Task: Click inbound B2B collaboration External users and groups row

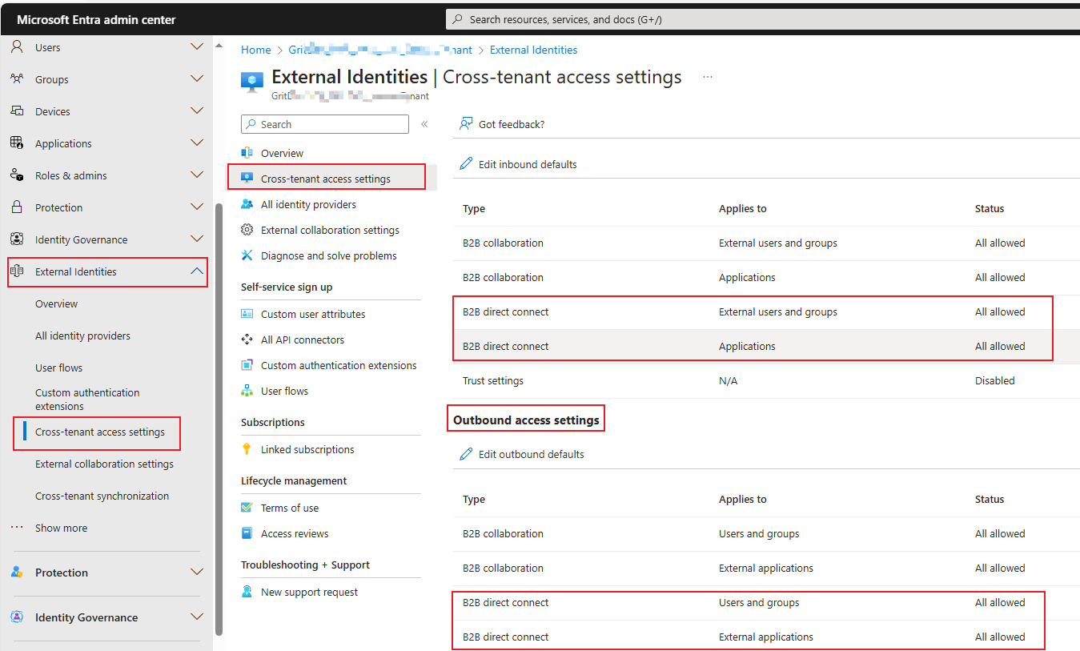Action: pos(766,243)
